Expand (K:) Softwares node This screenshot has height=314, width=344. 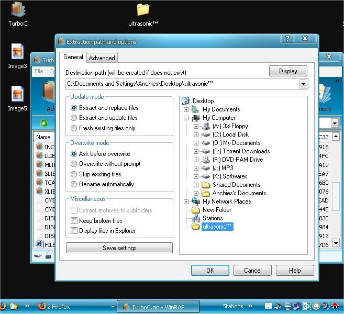pos(196,176)
